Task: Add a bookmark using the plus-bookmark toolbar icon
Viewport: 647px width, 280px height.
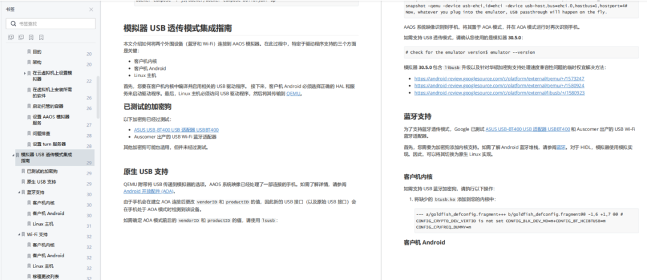Action: click(x=31, y=38)
